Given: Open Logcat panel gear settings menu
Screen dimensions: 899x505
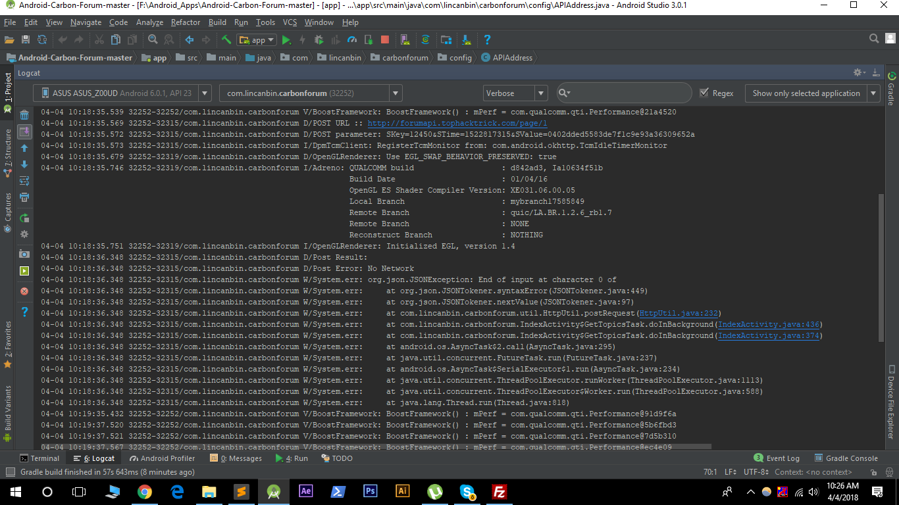Looking at the screenshot, I should [x=858, y=72].
